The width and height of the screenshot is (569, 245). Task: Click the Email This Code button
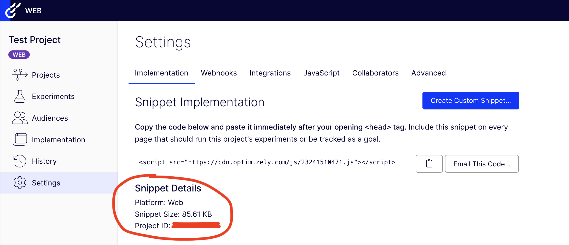pyautogui.click(x=481, y=164)
